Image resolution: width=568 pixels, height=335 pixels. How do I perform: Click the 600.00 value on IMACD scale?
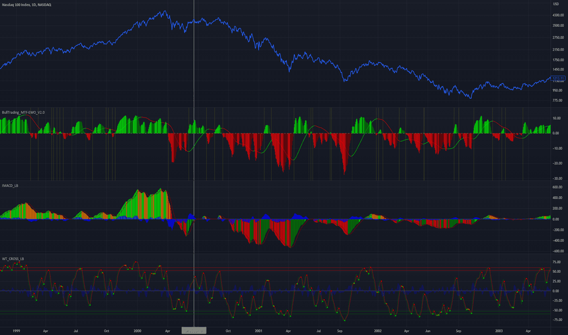tap(558, 187)
